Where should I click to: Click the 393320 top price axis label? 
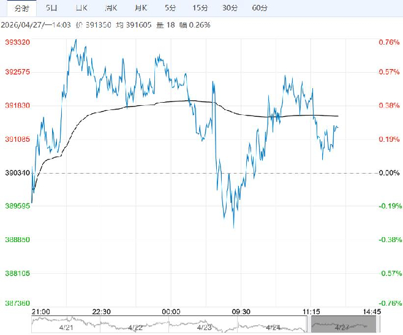(x=18, y=42)
